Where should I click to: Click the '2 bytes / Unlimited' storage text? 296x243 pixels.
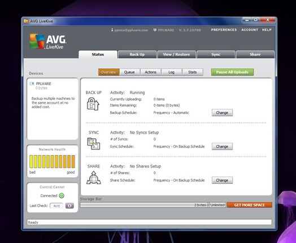(210, 205)
